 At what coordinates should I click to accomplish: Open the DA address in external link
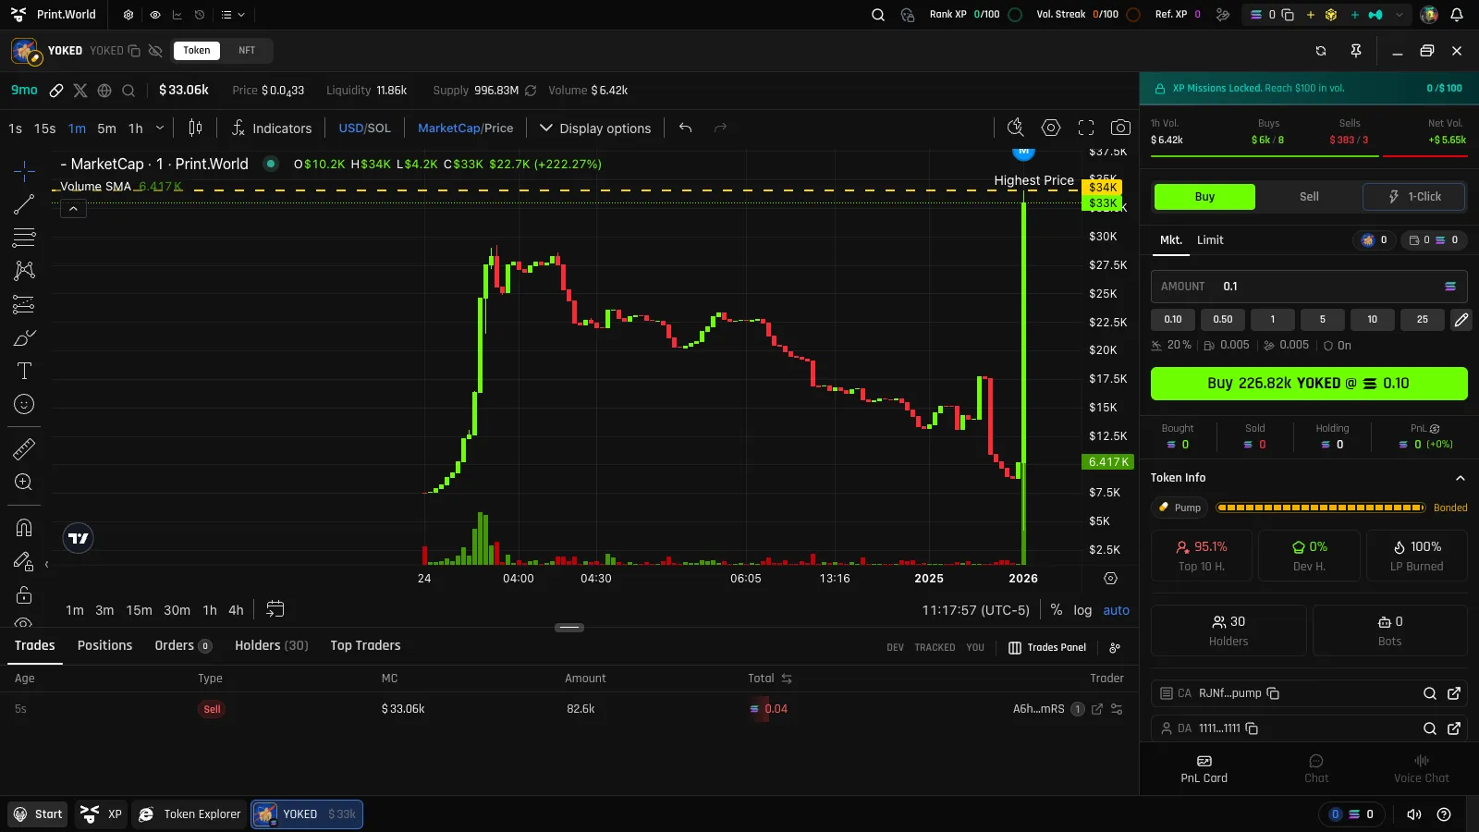pos(1454,728)
